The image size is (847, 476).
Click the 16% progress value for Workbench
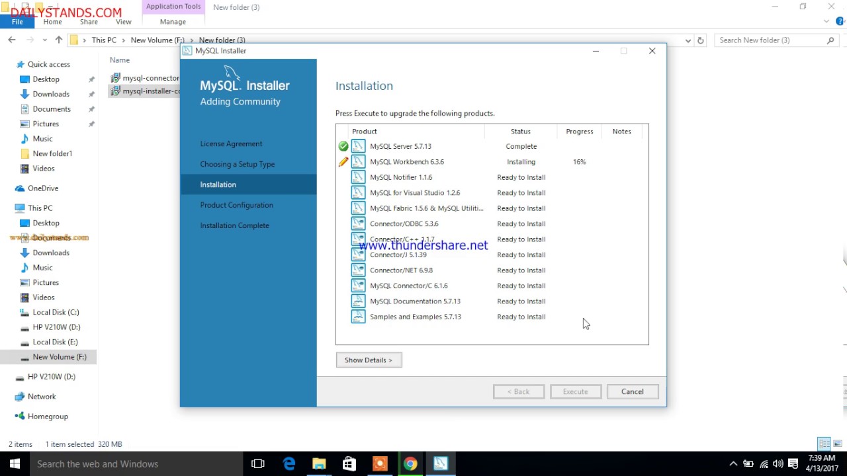pyautogui.click(x=579, y=162)
